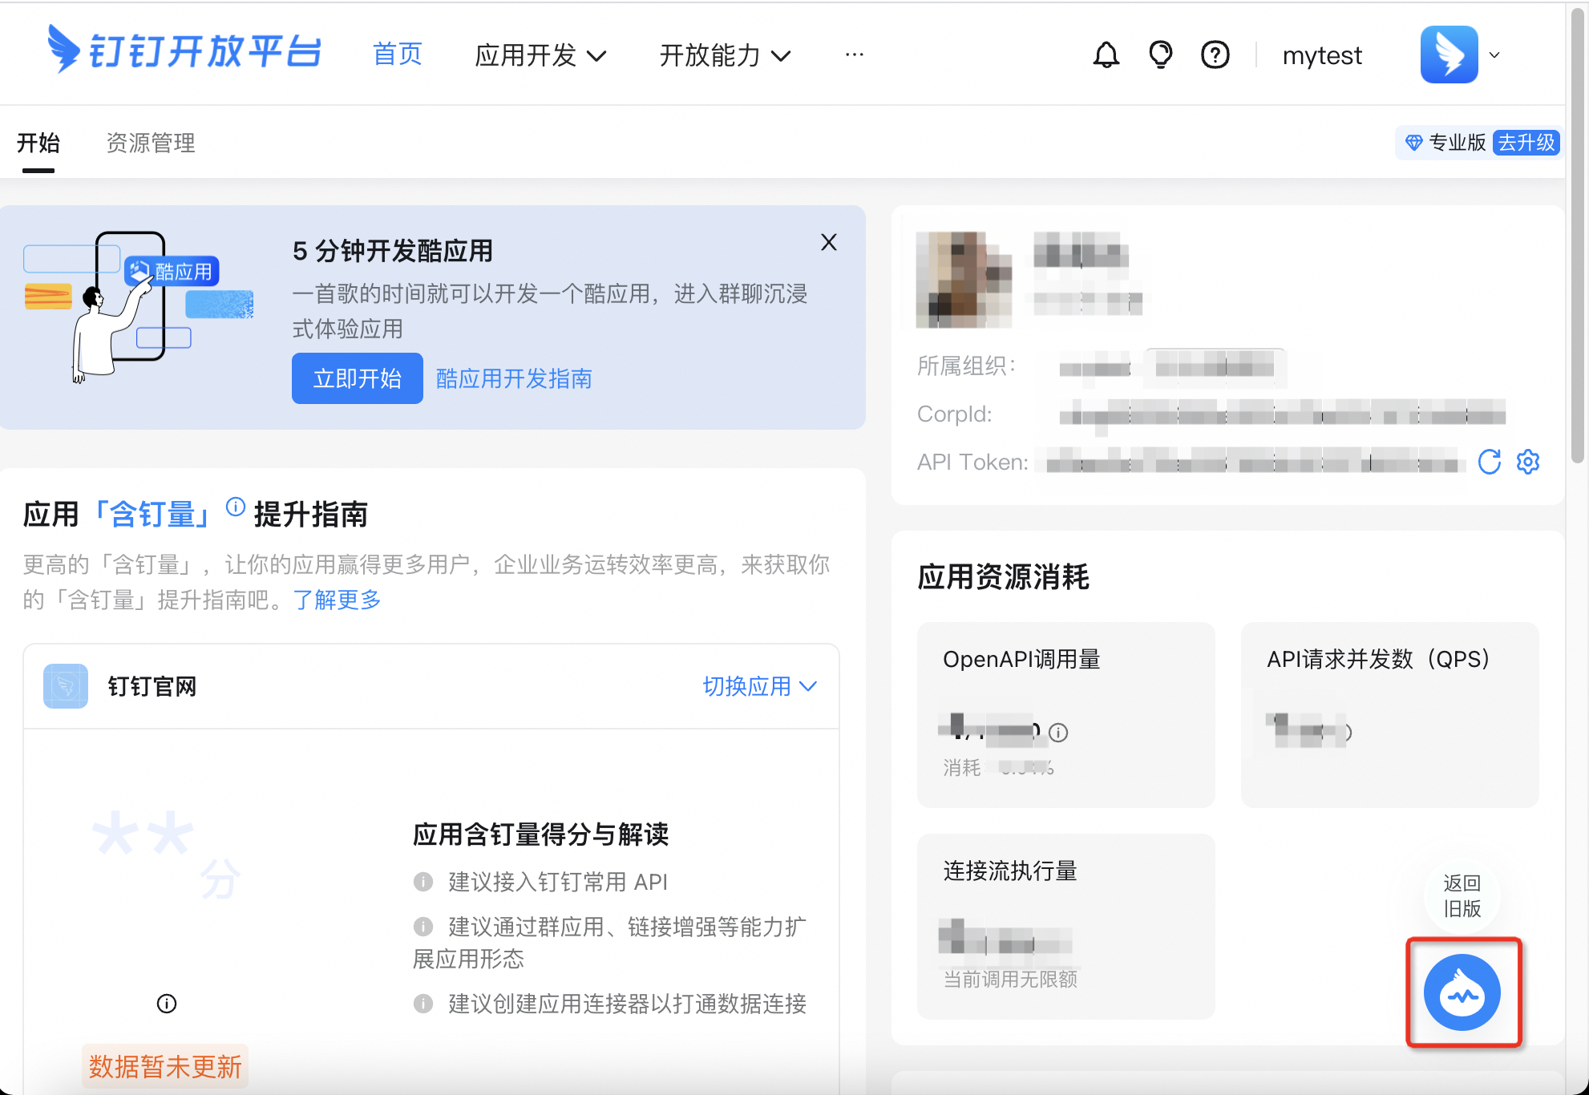Click info icon beside OpenAPI usage value
1589x1095 pixels.
(1058, 732)
